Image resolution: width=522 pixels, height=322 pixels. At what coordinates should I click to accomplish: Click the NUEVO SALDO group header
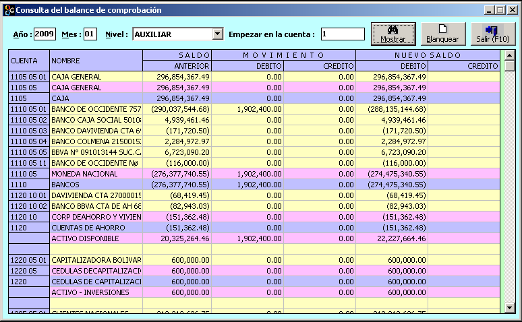point(428,55)
